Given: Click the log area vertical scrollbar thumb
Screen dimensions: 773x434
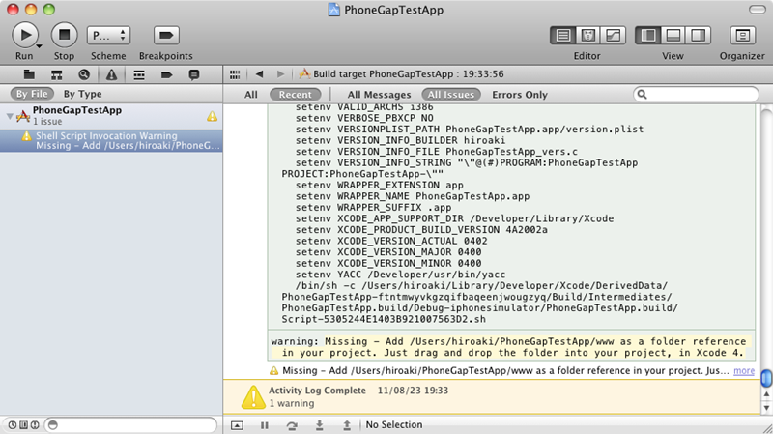Looking at the screenshot, I should pyautogui.click(x=766, y=378).
